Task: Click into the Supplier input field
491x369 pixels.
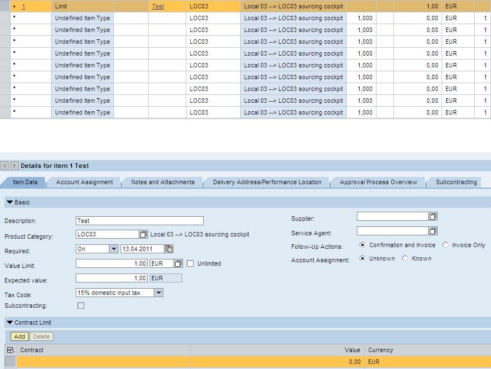Action: [x=393, y=216]
